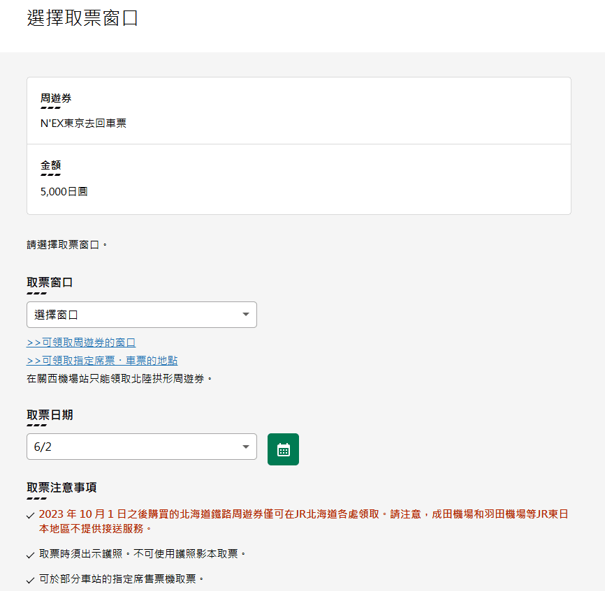Open the green calendar date picker
Screen dimensions: 605x591
(283, 449)
